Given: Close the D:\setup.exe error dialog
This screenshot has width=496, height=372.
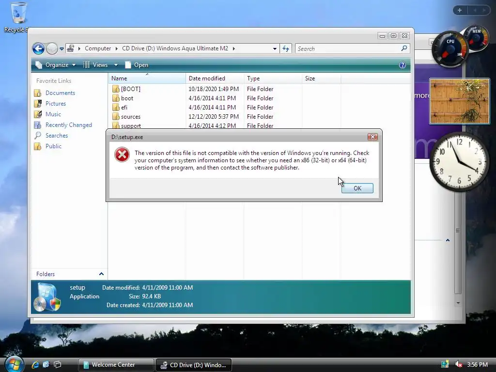Looking at the screenshot, I should 372,137.
